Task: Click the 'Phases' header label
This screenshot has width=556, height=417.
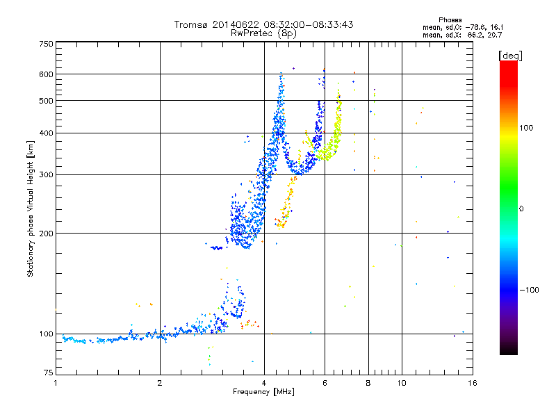Action: click(450, 20)
